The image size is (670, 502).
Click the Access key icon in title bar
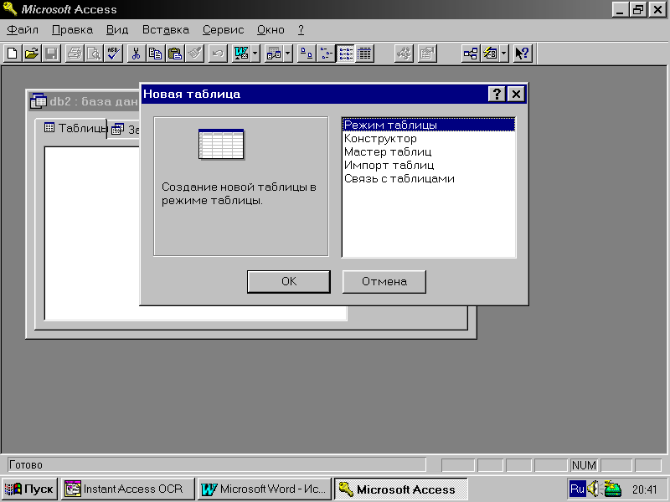pos(9,8)
